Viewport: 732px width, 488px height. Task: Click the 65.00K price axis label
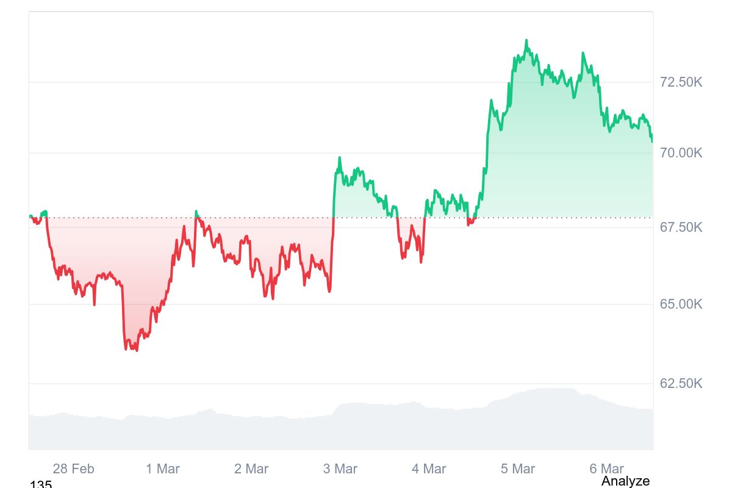tap(681, 304)
